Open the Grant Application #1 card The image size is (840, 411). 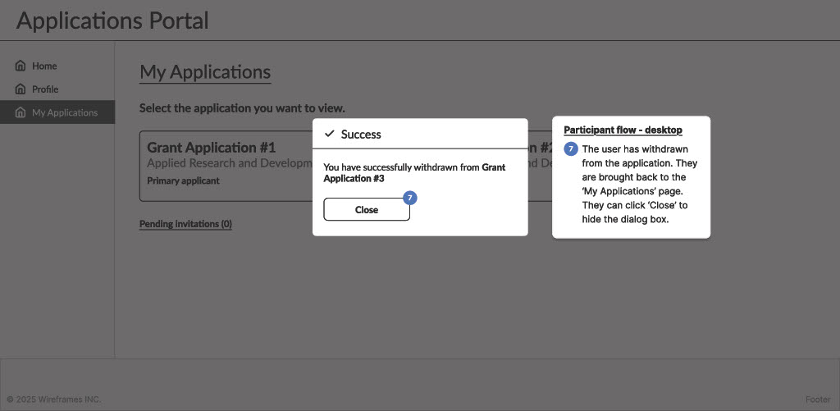tap(226, 165)
